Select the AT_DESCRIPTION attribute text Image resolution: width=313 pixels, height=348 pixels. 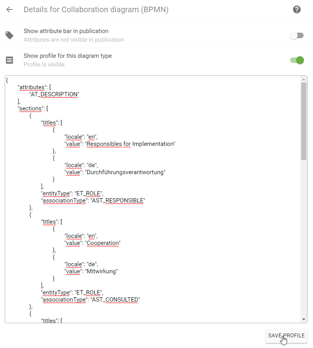pos(55,94)
